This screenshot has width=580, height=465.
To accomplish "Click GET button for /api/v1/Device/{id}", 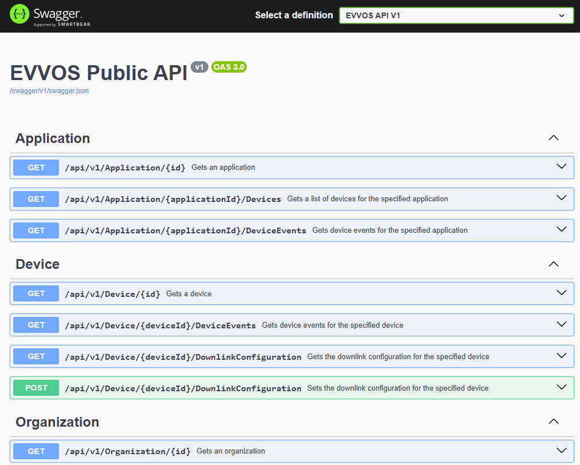I will 36,293.
